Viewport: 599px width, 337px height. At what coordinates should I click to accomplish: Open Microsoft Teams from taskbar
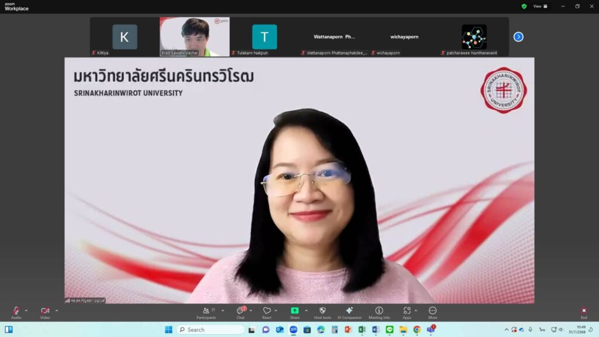pos(431,329)
